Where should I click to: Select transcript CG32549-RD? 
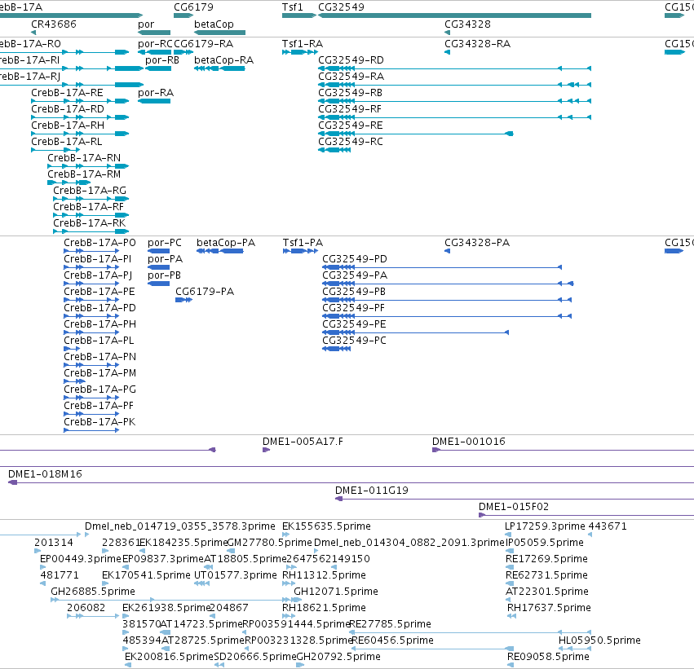coord(351,60)
